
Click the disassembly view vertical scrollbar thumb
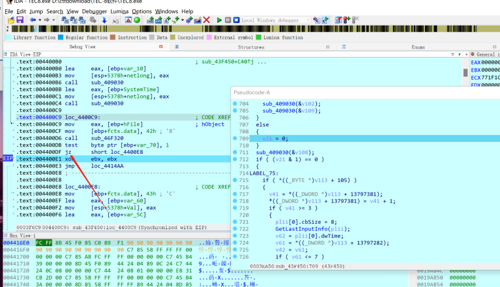[x=465, y=73]
